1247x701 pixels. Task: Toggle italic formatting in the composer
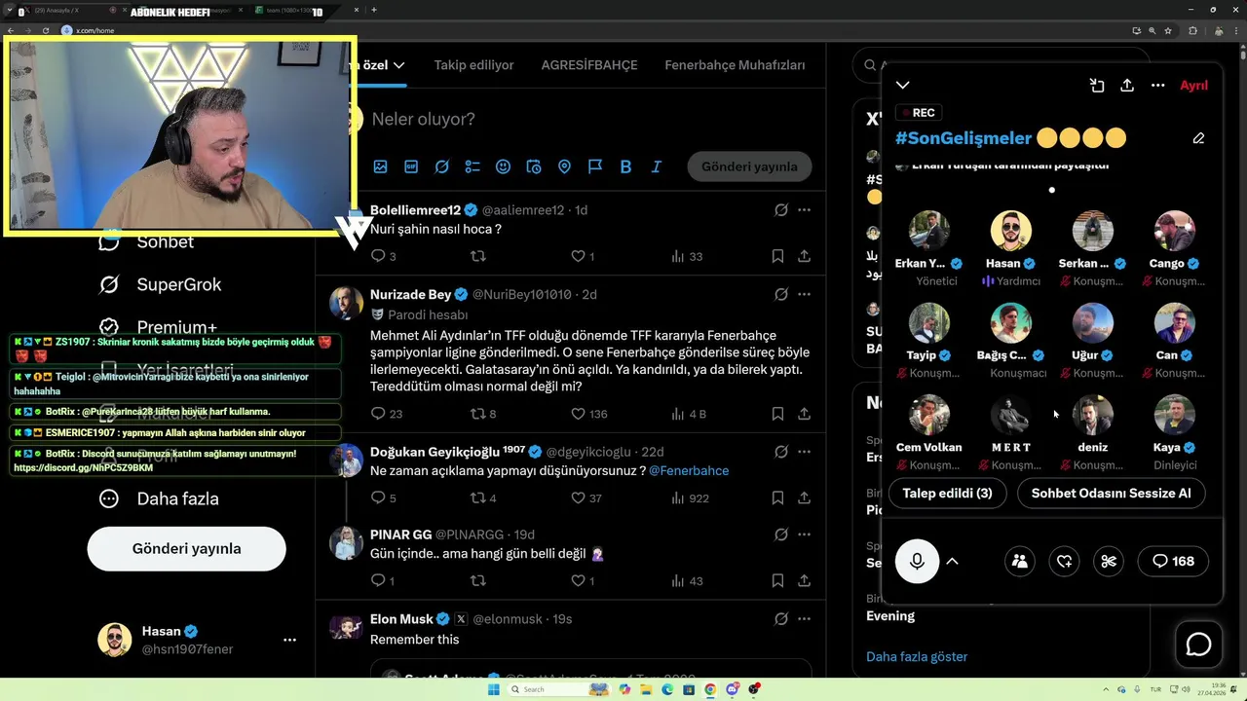pos(657,166)
